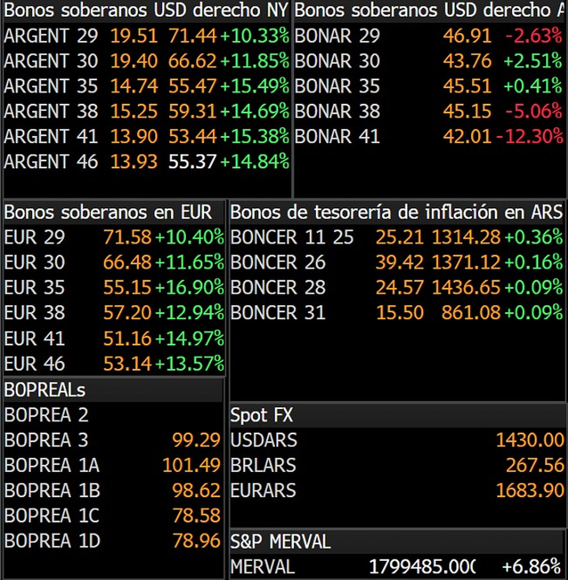Select the Bonos soberanos en EUR header
Viewport: 568px width, 580px height.
coord(108,212)
